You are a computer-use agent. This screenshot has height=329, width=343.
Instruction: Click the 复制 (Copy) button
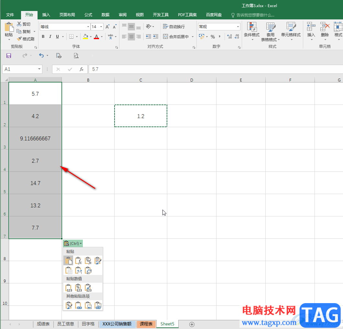click(x=24, y=31)
